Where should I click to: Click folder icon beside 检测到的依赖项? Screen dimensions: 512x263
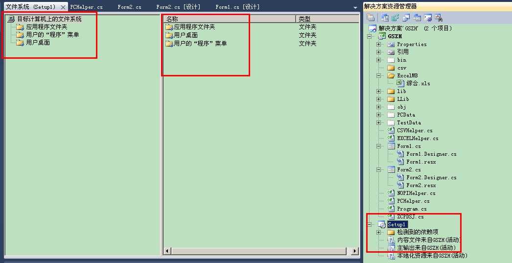pos(391,232)
